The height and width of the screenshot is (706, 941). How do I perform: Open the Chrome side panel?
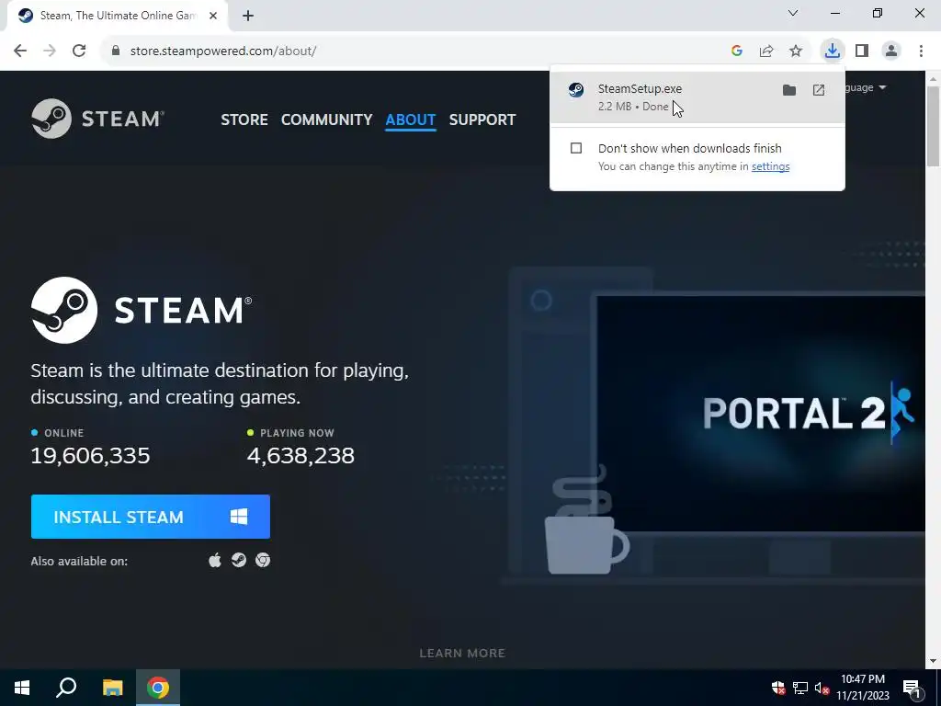[862, 51]
